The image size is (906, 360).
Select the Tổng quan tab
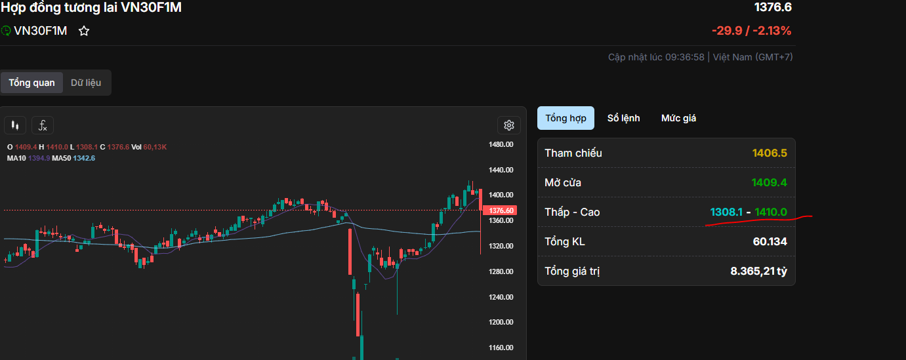coord(31,83)
